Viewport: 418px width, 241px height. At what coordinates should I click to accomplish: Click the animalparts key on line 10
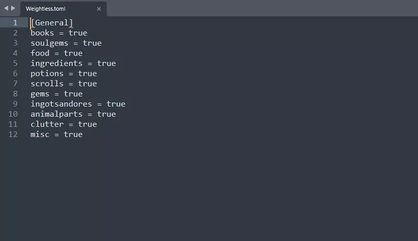(x=56, y=114)
